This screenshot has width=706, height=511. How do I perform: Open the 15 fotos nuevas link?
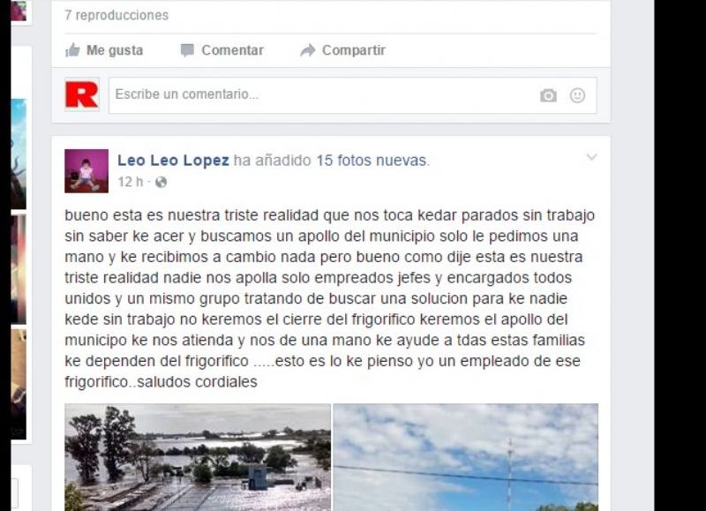[x=372, y=161]
